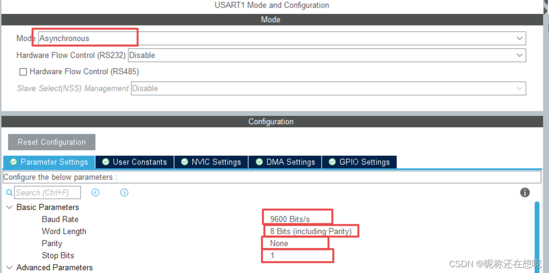Screen dimensions: 549x273
Task: Open Slave Select(NSS) Management dropdown
Action: click(x=328, y=88)
